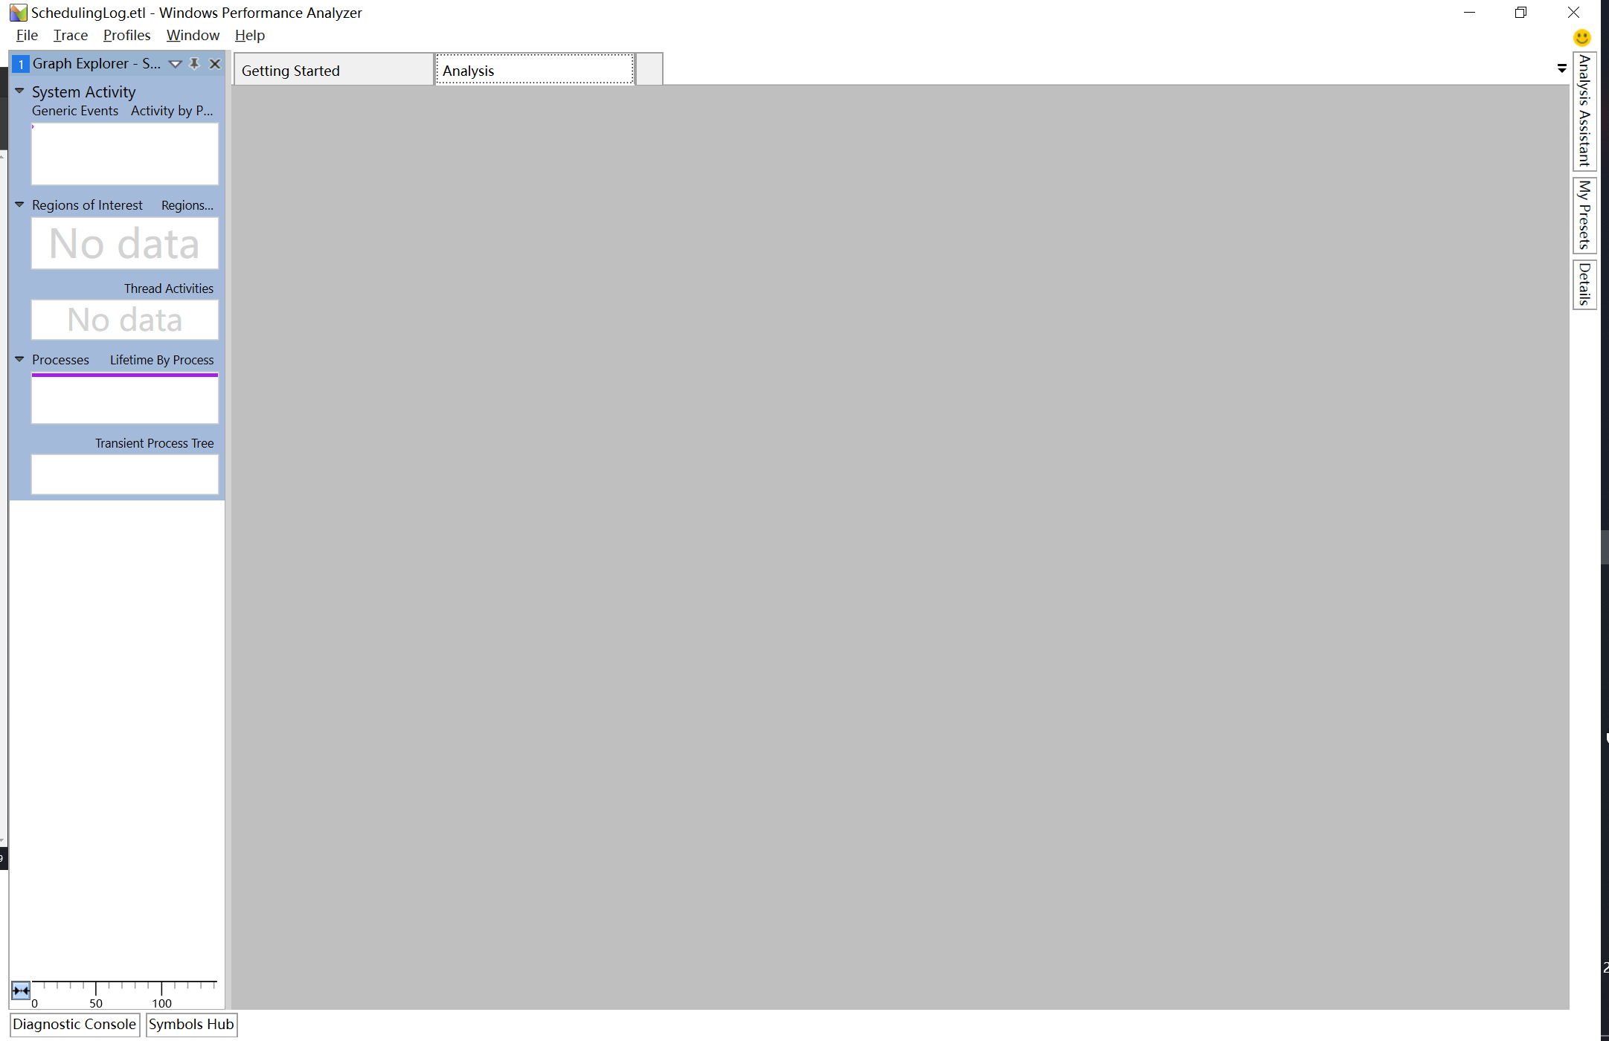The width and height of the screenshot is (1609, 1041).
Task: Select the Thread Activities no-data graph
Action: 124,319
